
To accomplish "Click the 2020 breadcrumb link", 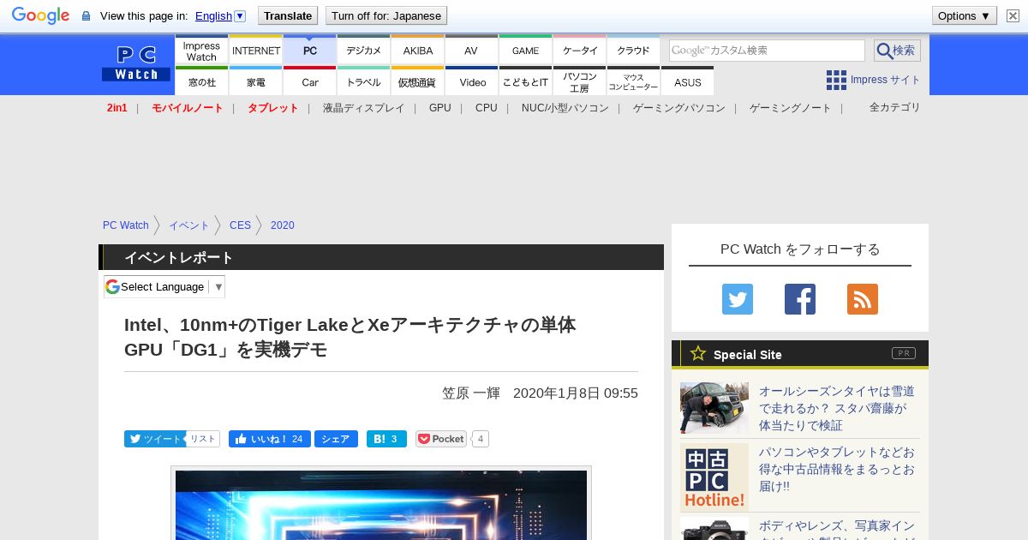I will click(x=282, y=225).
